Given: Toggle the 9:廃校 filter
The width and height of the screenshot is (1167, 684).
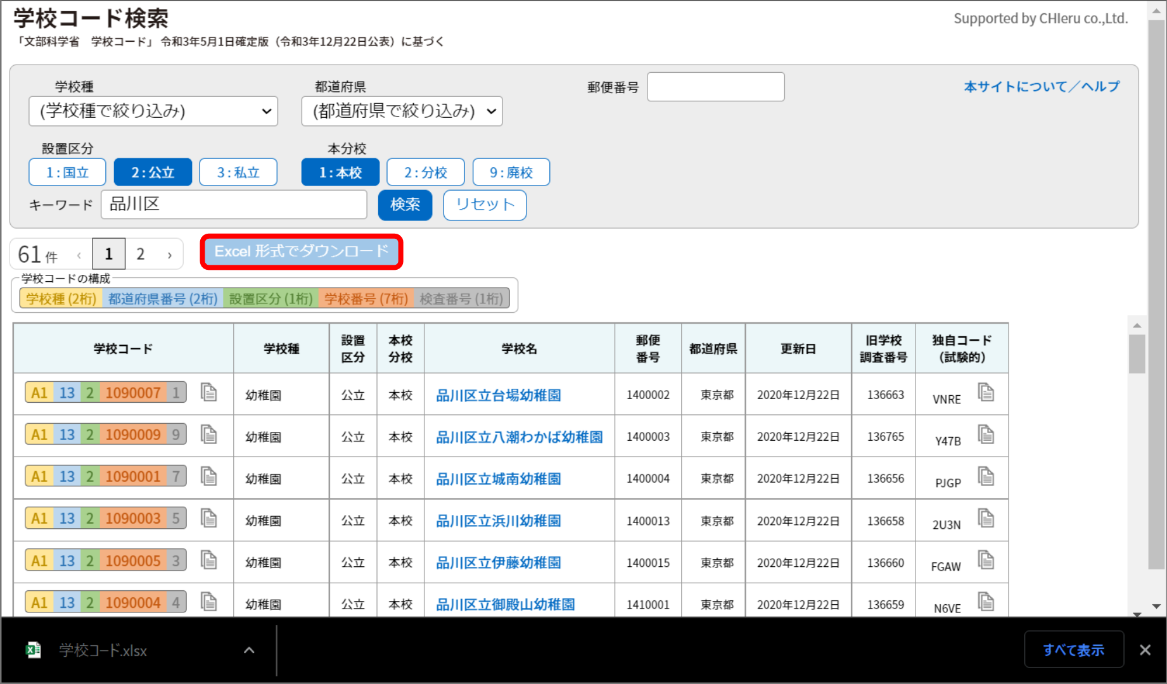Looking at the screenshot, I should click(511, 172).
